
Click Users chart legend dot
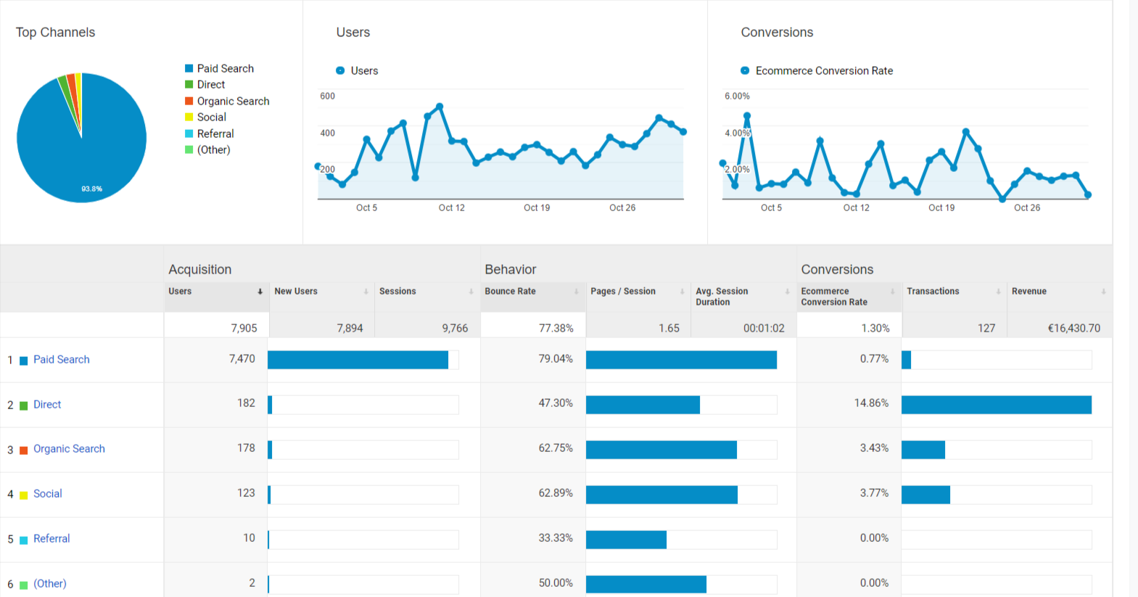pyautogui.click(x=340, y=70)
